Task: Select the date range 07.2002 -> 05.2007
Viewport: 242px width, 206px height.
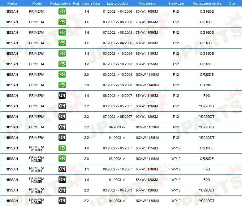Action: click(118, 117)
